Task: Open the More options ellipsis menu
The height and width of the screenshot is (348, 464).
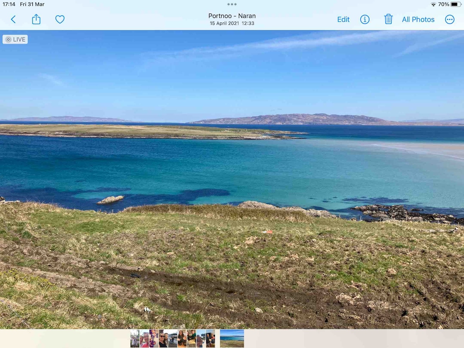Action: [x=450, y=19]
